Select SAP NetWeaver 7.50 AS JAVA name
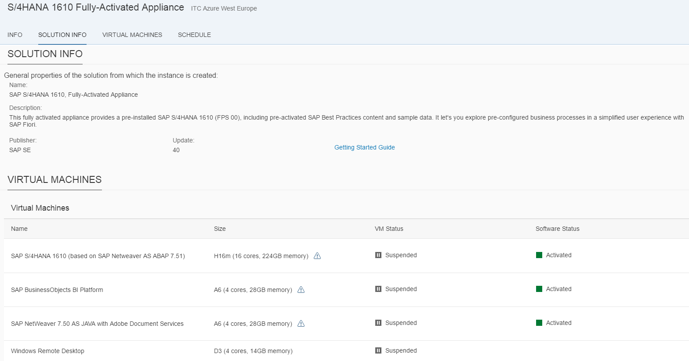This screenshot has height=361, width=689. point(97,324)
